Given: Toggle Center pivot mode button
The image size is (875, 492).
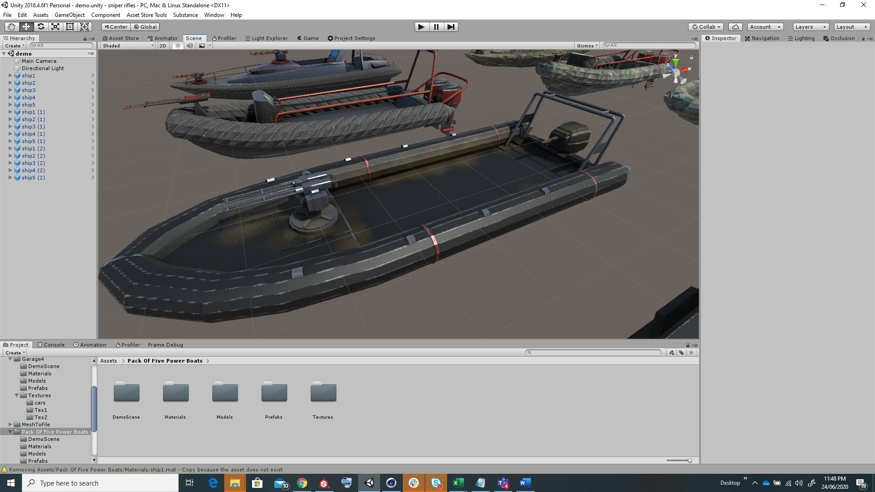Looking at the screenshot, I should [x=115, y=27].
